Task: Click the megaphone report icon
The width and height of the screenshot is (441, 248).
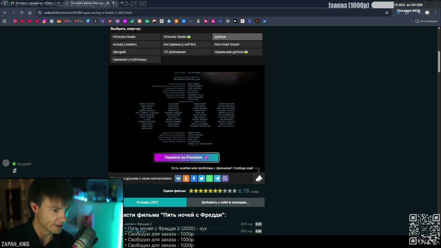Action: pyautogui.click(x=259, y=178)
